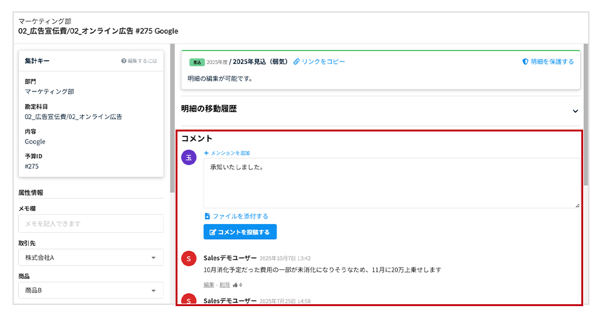Click in the comment text area
Screen dimensions: 602x318
click(x=391, y=183)
